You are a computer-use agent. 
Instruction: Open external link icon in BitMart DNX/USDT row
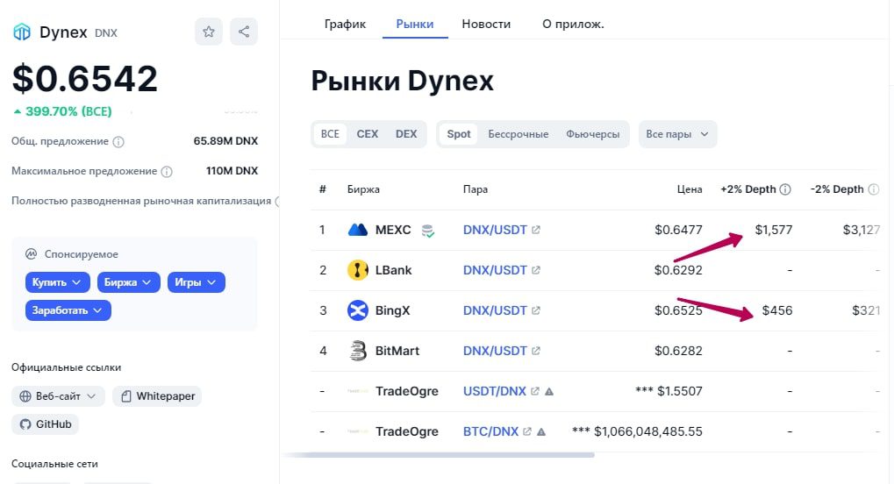point(536,351)
